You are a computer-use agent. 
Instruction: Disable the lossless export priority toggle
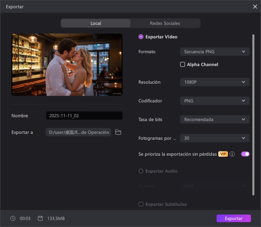coord(245,154)
